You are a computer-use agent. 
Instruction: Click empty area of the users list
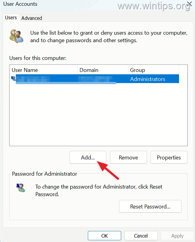(98, 114)
